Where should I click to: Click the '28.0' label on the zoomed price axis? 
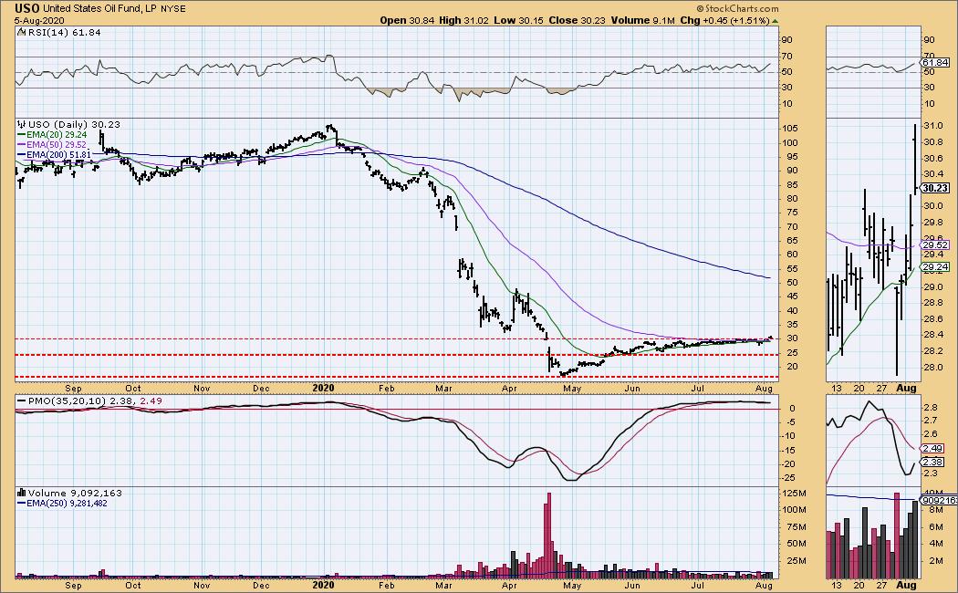(932, 367)
